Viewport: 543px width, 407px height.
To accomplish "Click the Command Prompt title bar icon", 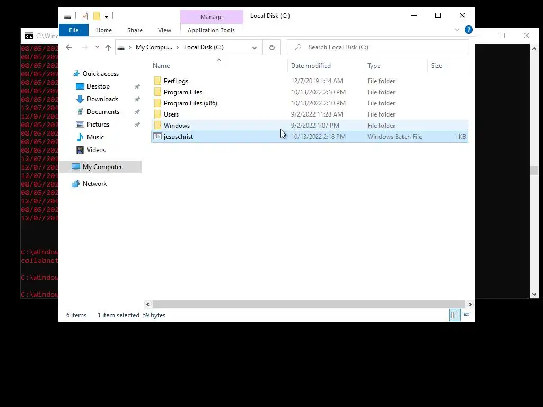I will pyautogui.click(x=29, y=36).
